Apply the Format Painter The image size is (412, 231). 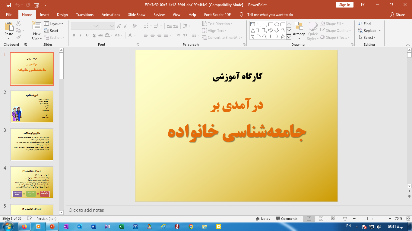(19, 37)
